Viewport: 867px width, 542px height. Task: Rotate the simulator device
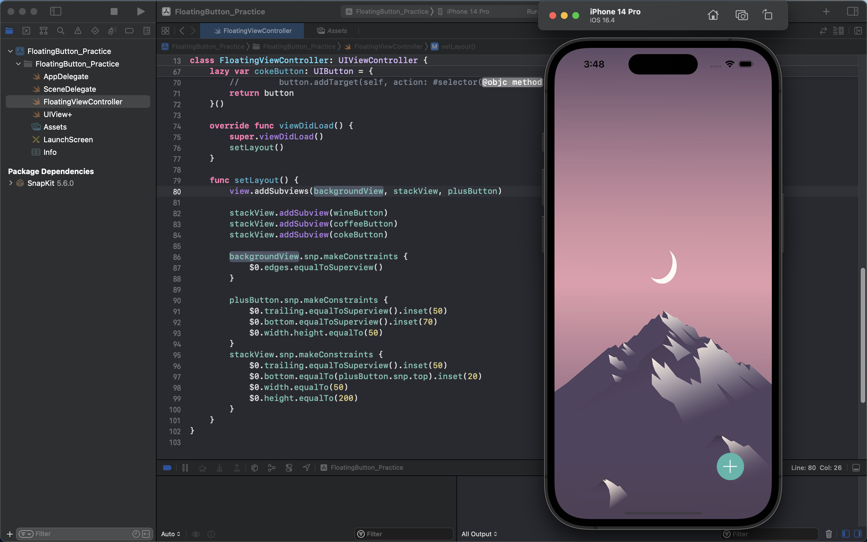coord(768,15)
